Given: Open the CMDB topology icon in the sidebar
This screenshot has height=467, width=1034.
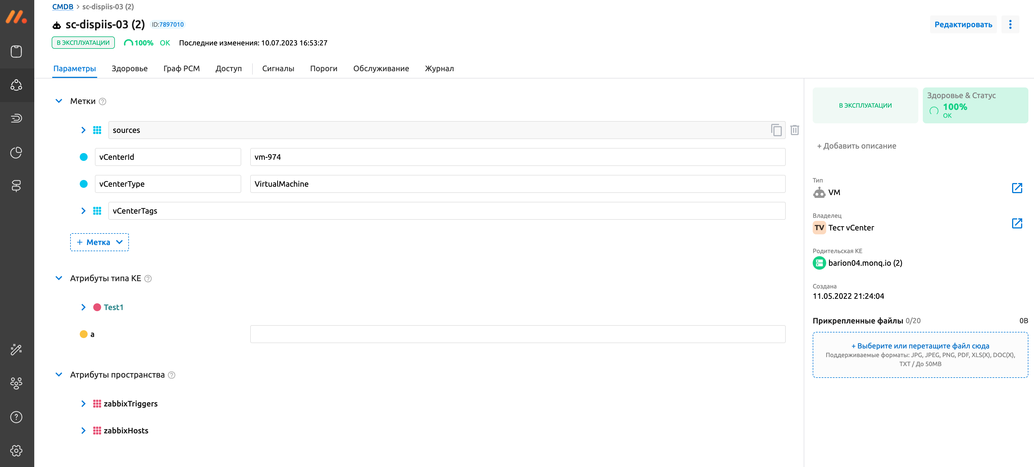Looking at the screenshot, I should click(x=17, y=85).
